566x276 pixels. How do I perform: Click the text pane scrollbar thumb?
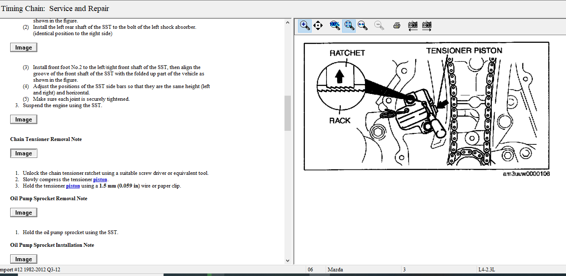coord(287,113)
